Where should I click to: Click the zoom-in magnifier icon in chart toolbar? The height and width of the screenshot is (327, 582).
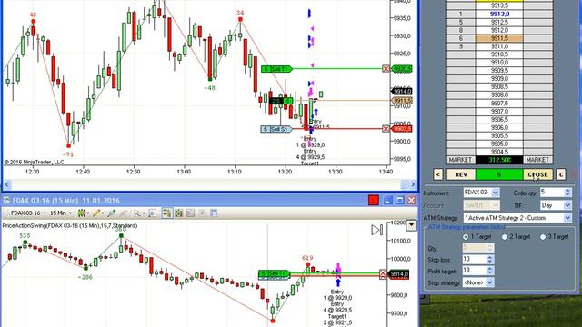tap(111, 213)
